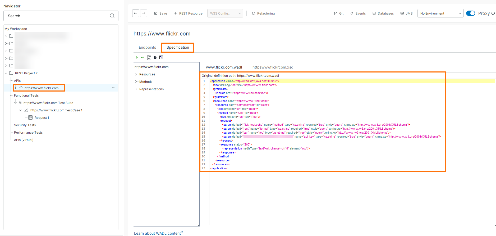The width and height of the screenshot is (496, 236).
Task: Expand the Methods node
Action: [136, 82]
